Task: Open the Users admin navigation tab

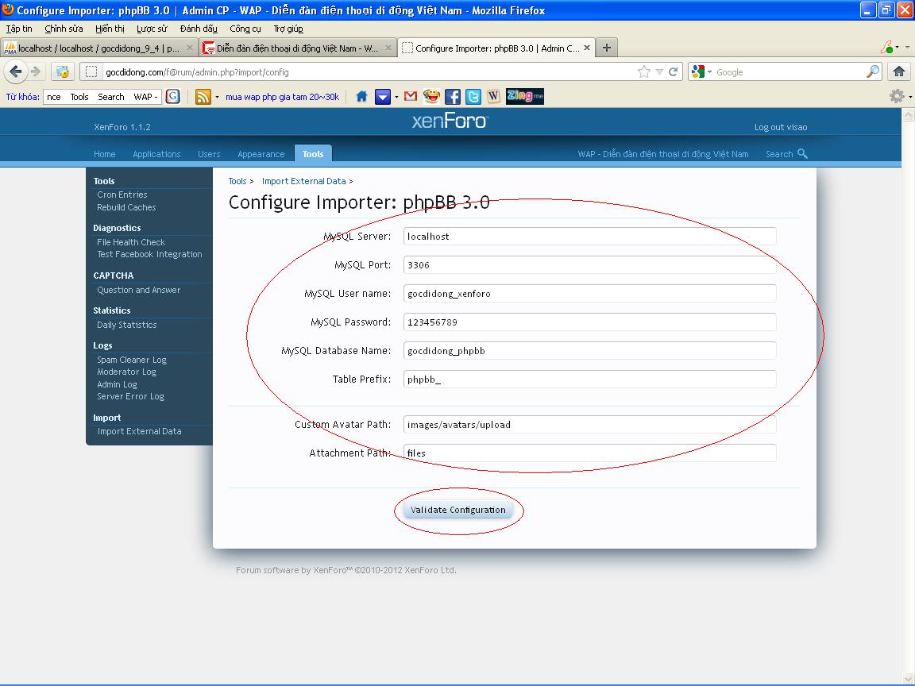Action: tap(209, 154)
